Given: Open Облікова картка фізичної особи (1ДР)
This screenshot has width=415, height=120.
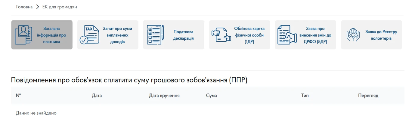Looking at the screenshot, I should (x=249, y=35).
